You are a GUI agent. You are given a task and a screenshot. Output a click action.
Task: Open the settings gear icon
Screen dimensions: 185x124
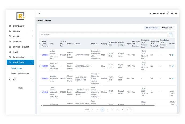pyautogui.click(x=172, y=13)
